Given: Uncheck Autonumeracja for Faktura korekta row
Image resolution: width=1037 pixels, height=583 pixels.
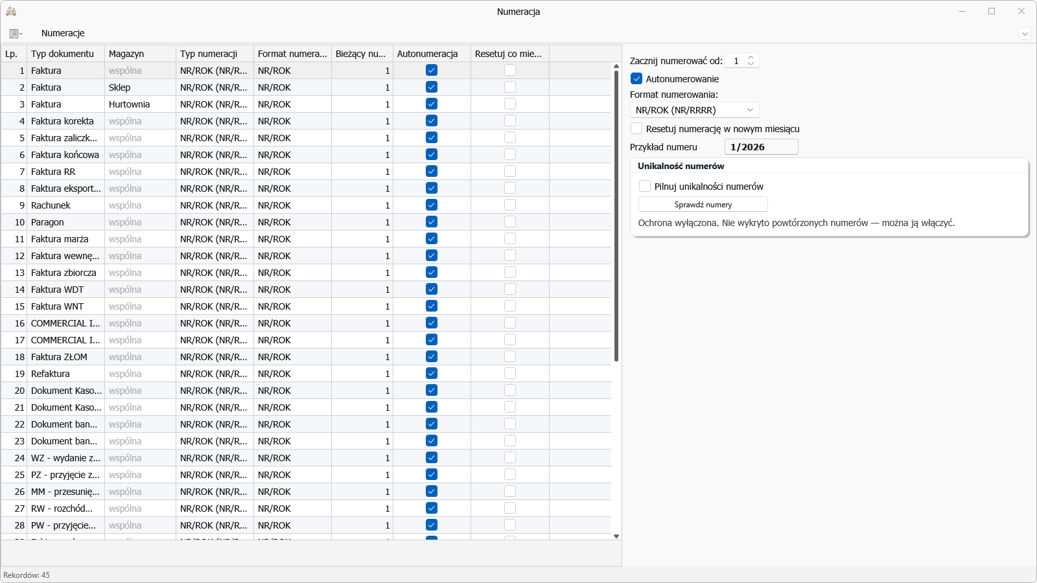Looking at the screenshot, I should pyautogui.click(x=432, y=120).
